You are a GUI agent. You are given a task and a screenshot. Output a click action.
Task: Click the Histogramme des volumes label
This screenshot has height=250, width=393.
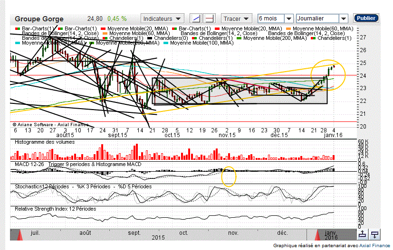[x=45, y=142]
